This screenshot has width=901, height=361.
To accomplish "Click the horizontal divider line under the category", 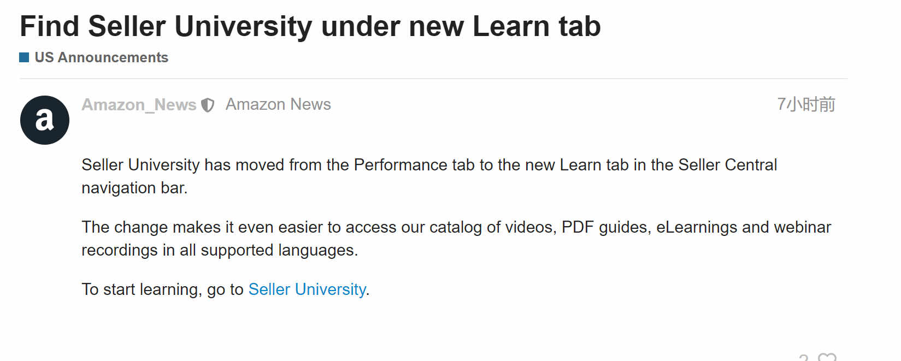I will pyautogui.click(x=434, y=79).
